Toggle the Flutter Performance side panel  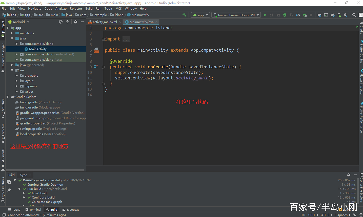pyautogui.click(x=361, y=117)
